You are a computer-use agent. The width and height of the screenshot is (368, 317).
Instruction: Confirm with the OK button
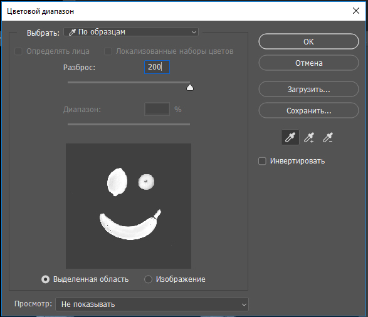click(x=308, y=41)
